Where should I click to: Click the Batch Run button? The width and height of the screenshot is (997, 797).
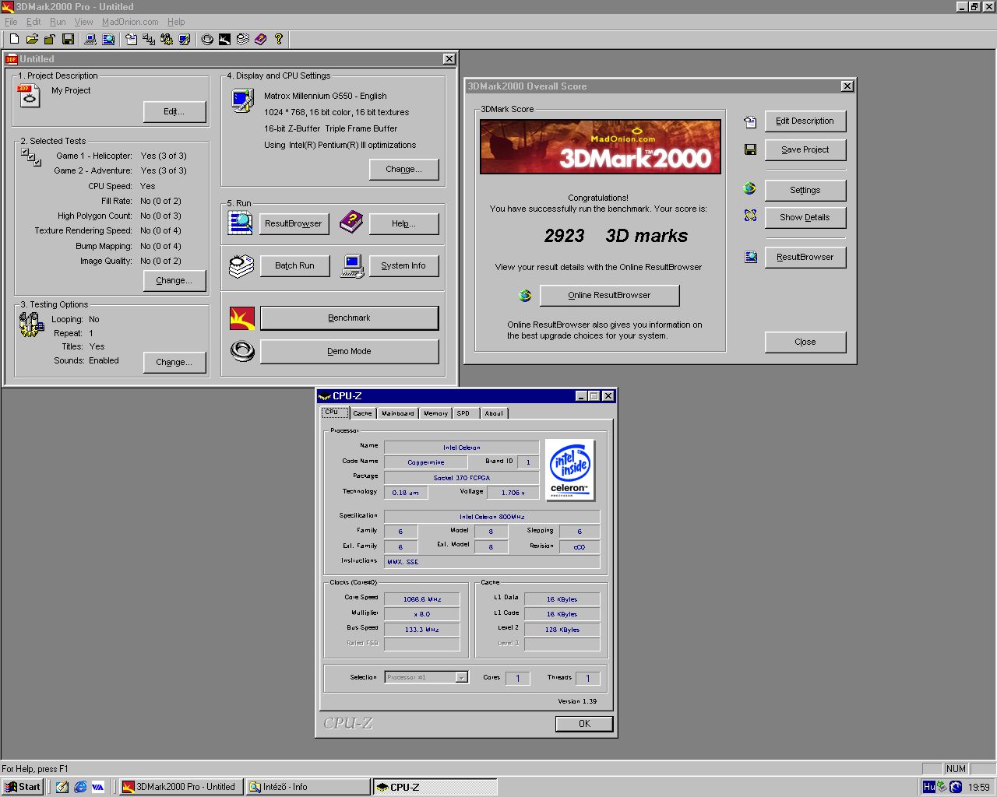pos(294,265)
